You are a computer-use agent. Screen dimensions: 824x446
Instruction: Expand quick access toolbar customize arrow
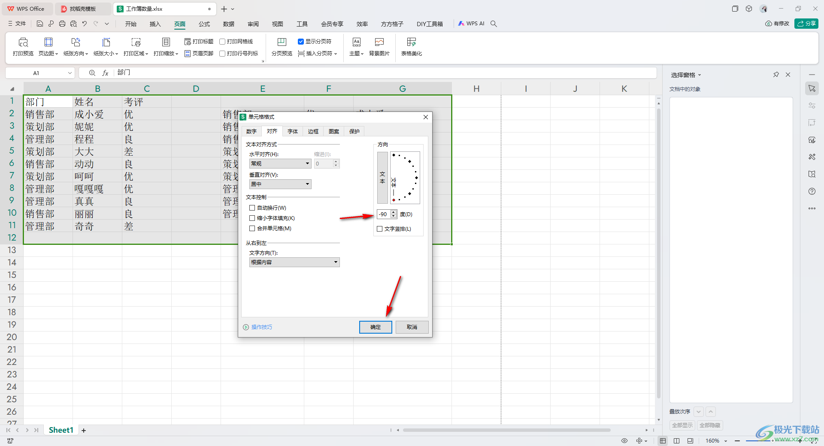[107, 24]
